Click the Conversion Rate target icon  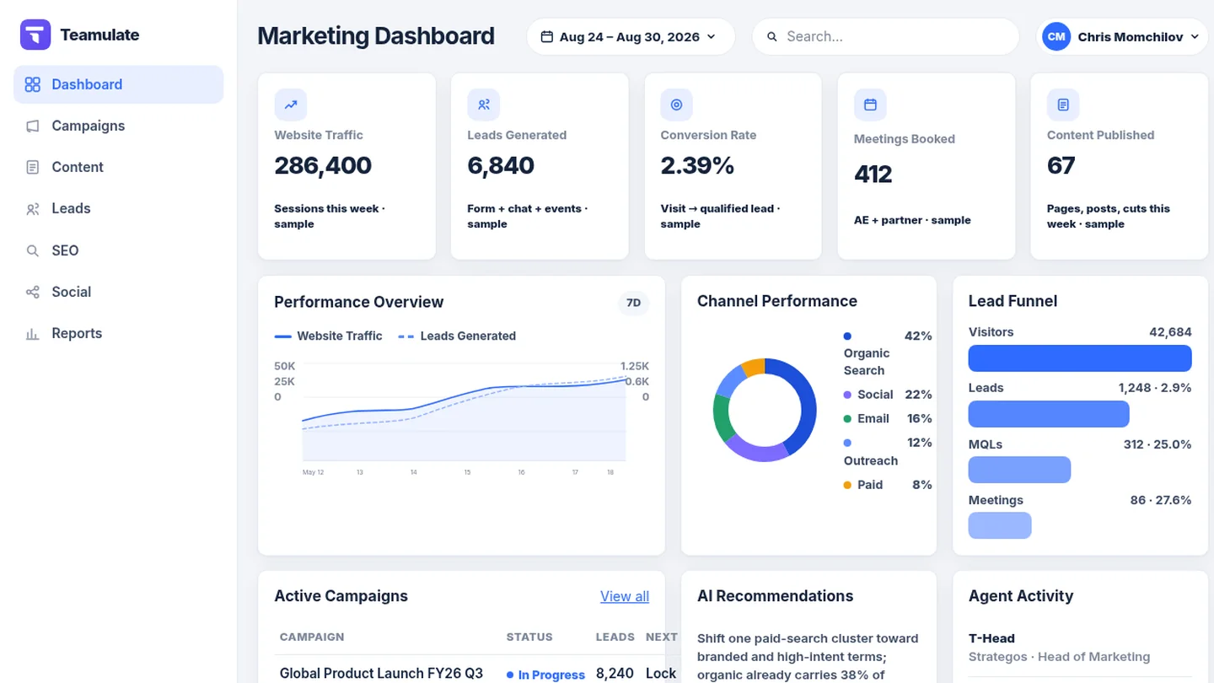pyautogui.click(x=676, y=105)
